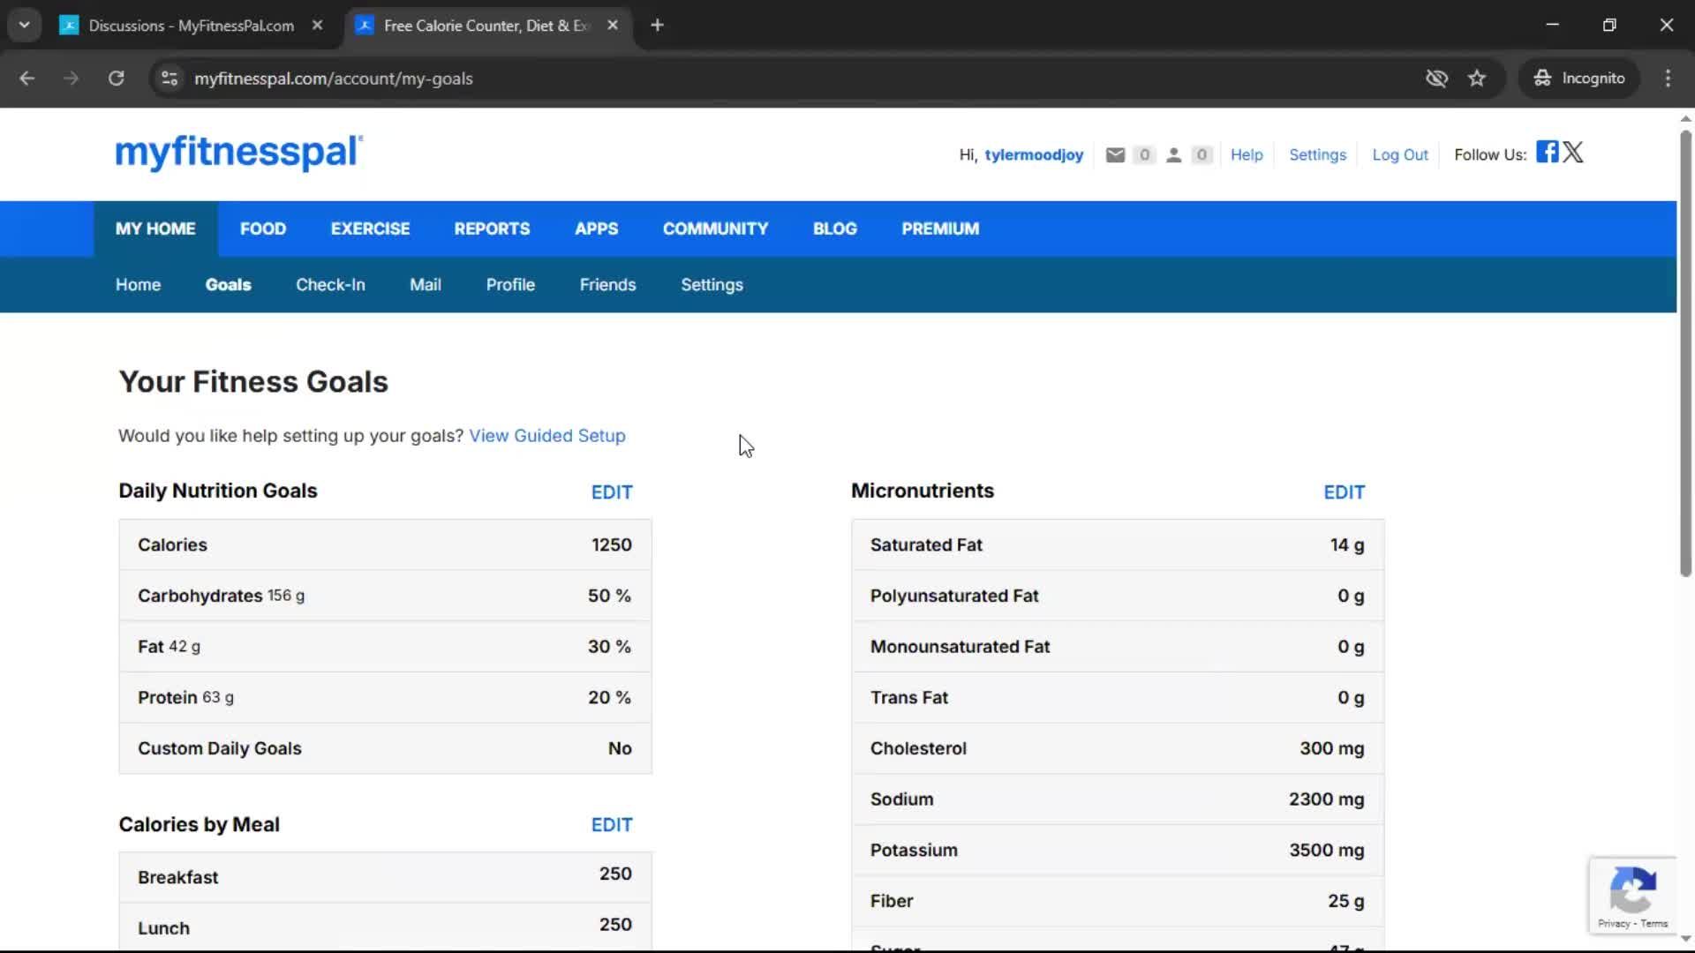1695x953 pixels.
Task: Open Settings in the blue submenu
Action: [712, 285]
